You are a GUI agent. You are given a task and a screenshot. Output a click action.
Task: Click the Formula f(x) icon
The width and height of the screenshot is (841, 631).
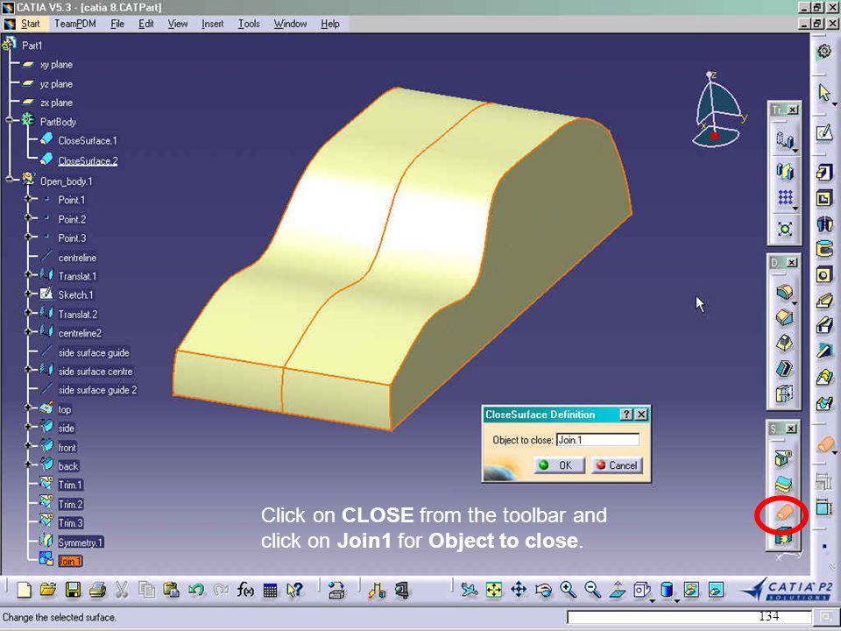point(245,590)
